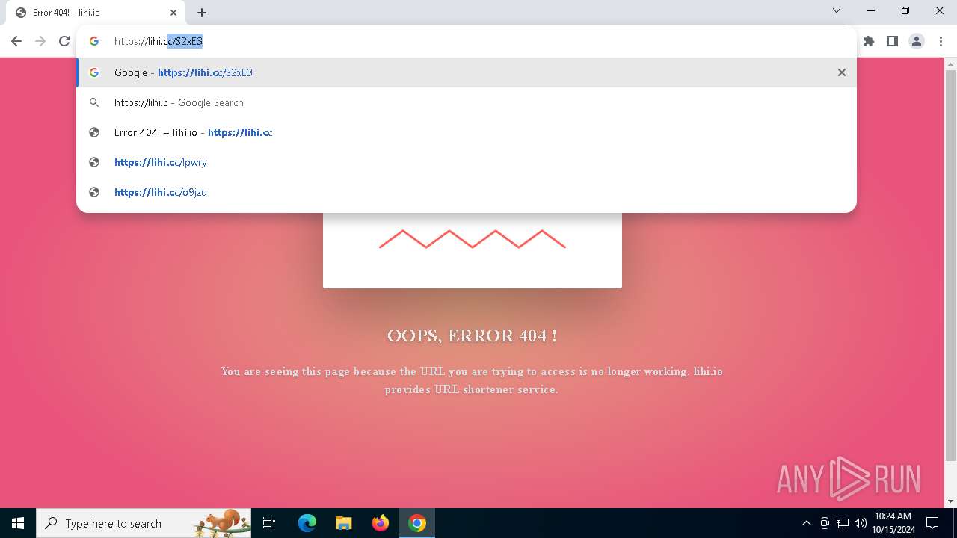Screen dimensions: 957x538
Task: Open the network icon in system tray
Action: [x=843, y=523]
